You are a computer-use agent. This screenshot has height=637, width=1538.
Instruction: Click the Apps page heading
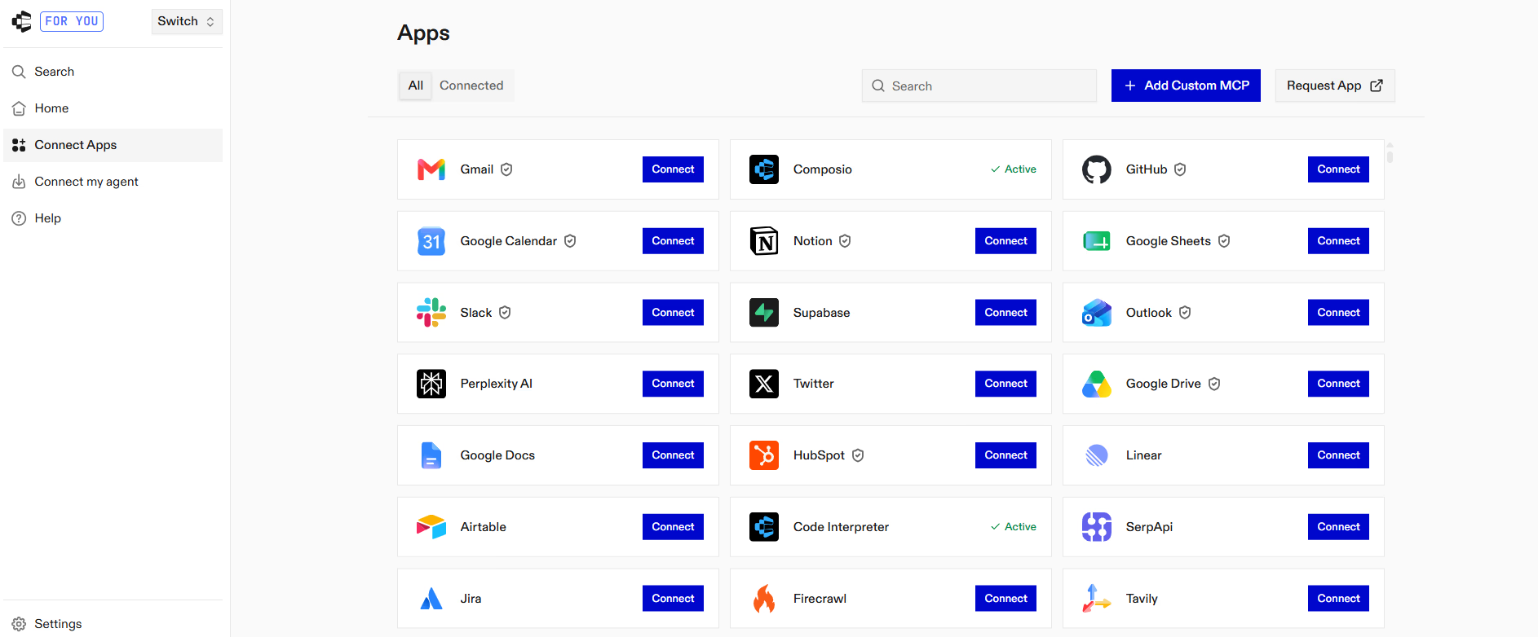click(423, 33)
